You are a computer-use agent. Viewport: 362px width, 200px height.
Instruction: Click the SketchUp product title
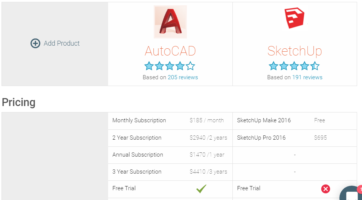click(x=295, y=51)
